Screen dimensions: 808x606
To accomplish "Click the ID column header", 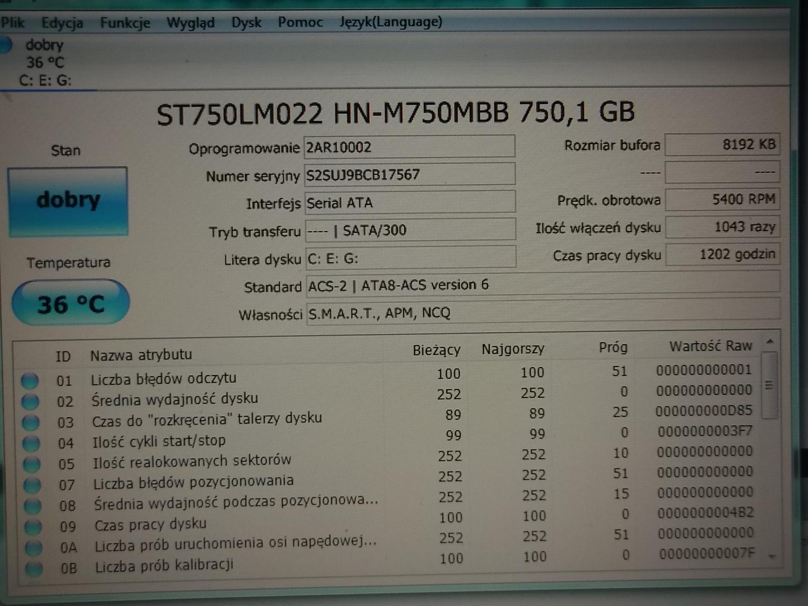I will click(x=63, y=357).
